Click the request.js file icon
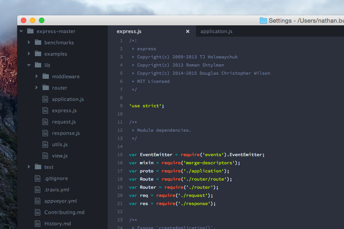The height and width of the screenshot is (229, 344). click(45, 122)
